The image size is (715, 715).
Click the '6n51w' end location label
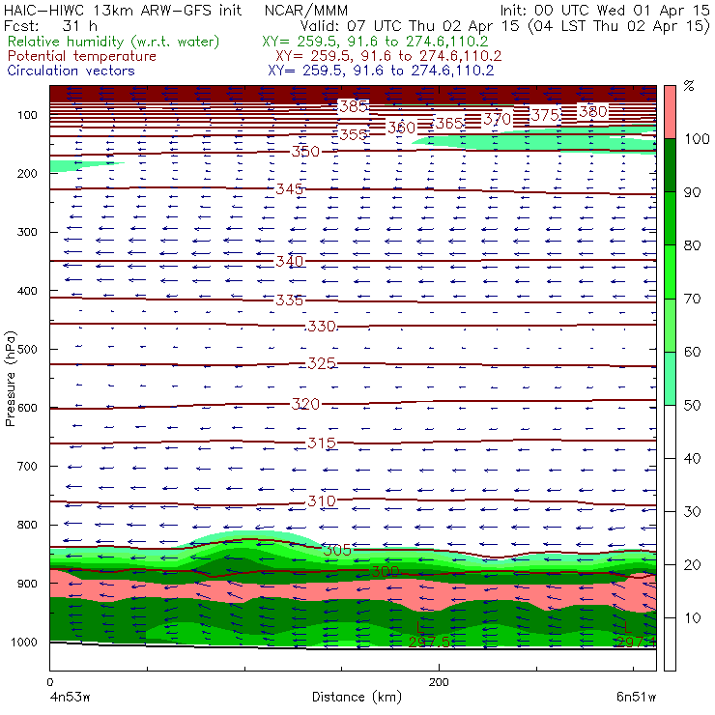[636, 698]
